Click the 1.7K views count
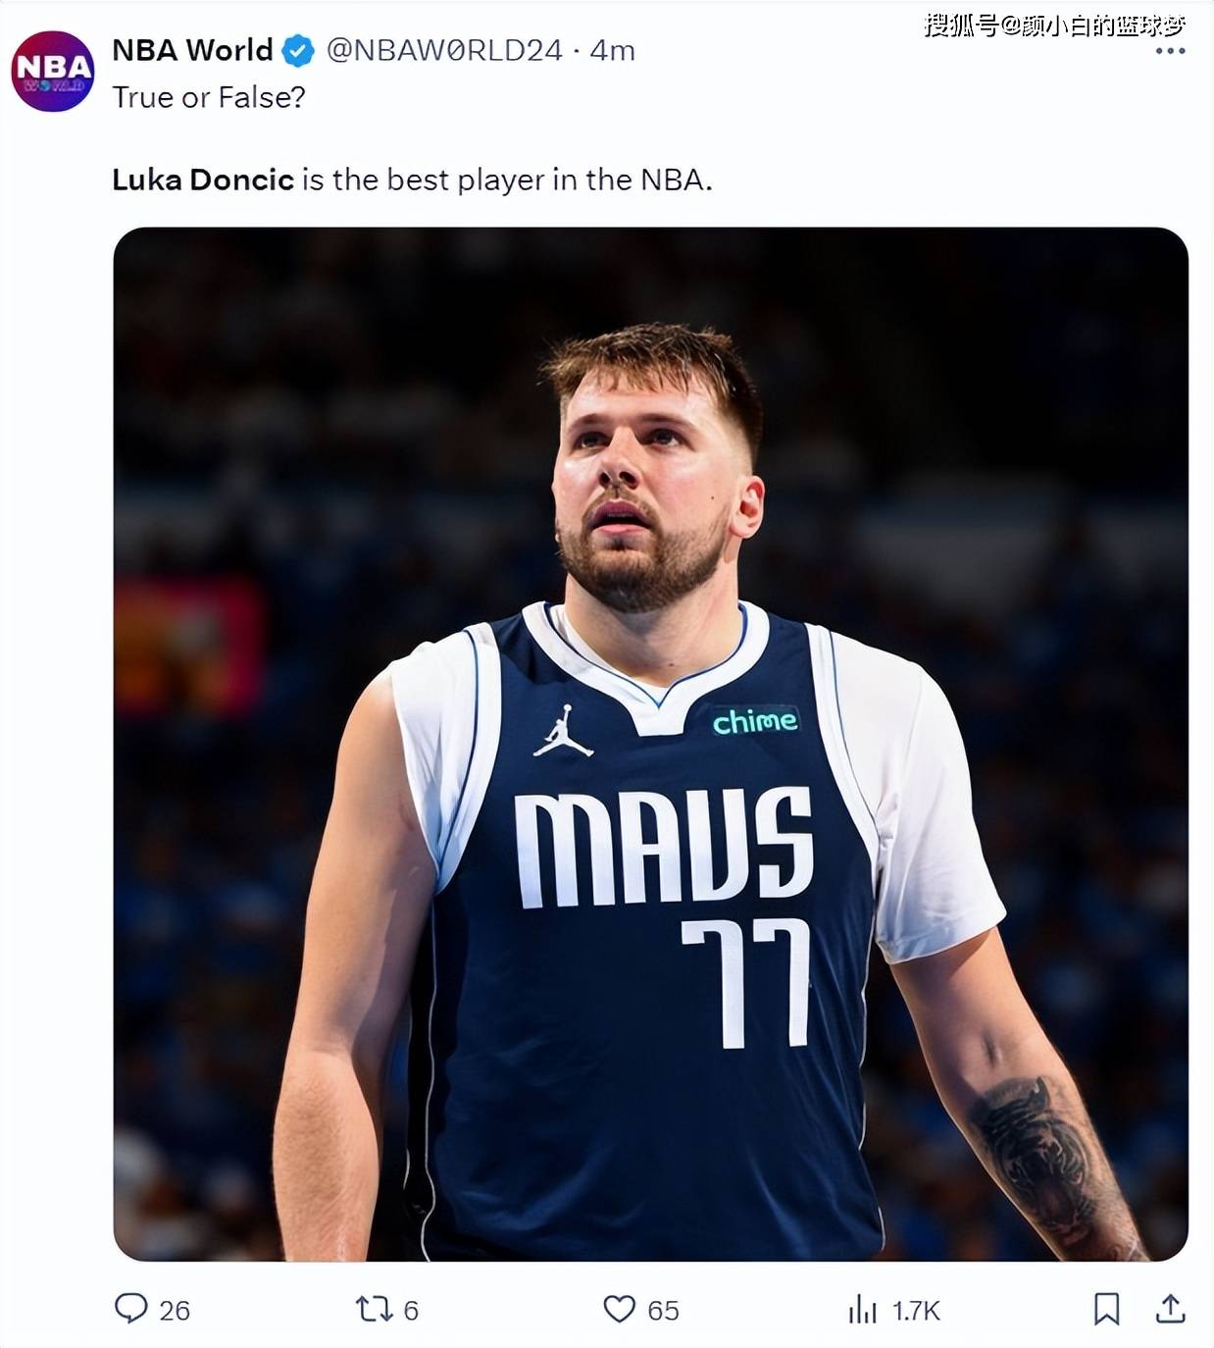This screenshot has width=1214, height=1348. click(x=916, y=1311)
